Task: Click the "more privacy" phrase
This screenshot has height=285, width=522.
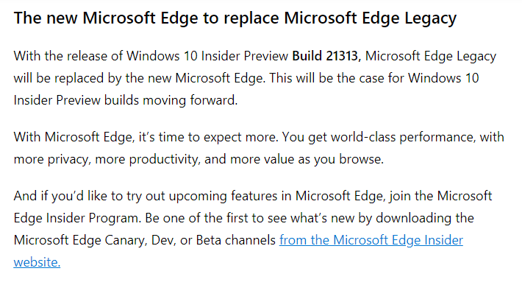Action: (x=52, y=159)
